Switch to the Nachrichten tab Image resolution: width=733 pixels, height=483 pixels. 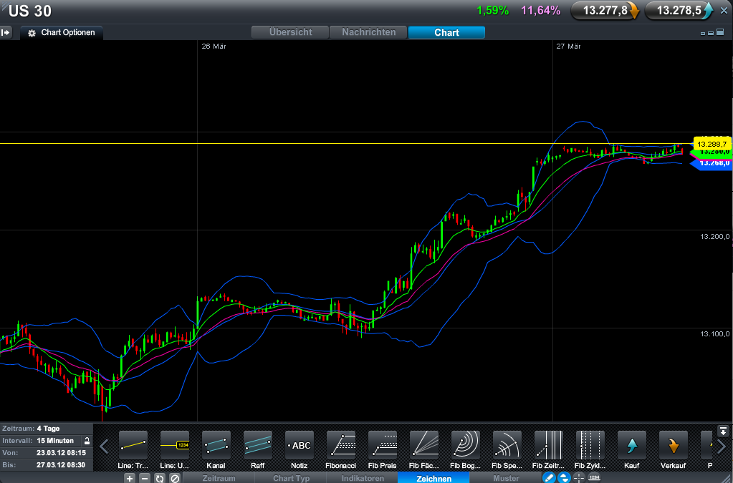pyautogui.click(x=368, y=32)
